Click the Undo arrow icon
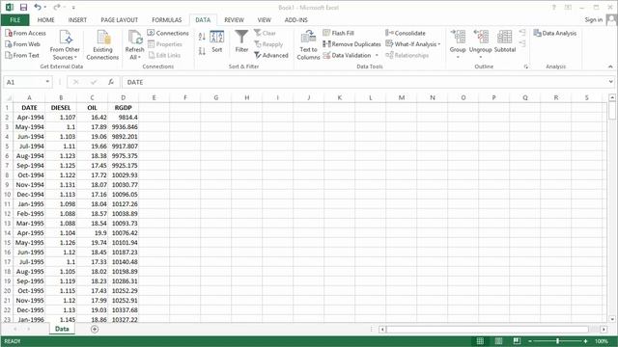 coord(38,7)
